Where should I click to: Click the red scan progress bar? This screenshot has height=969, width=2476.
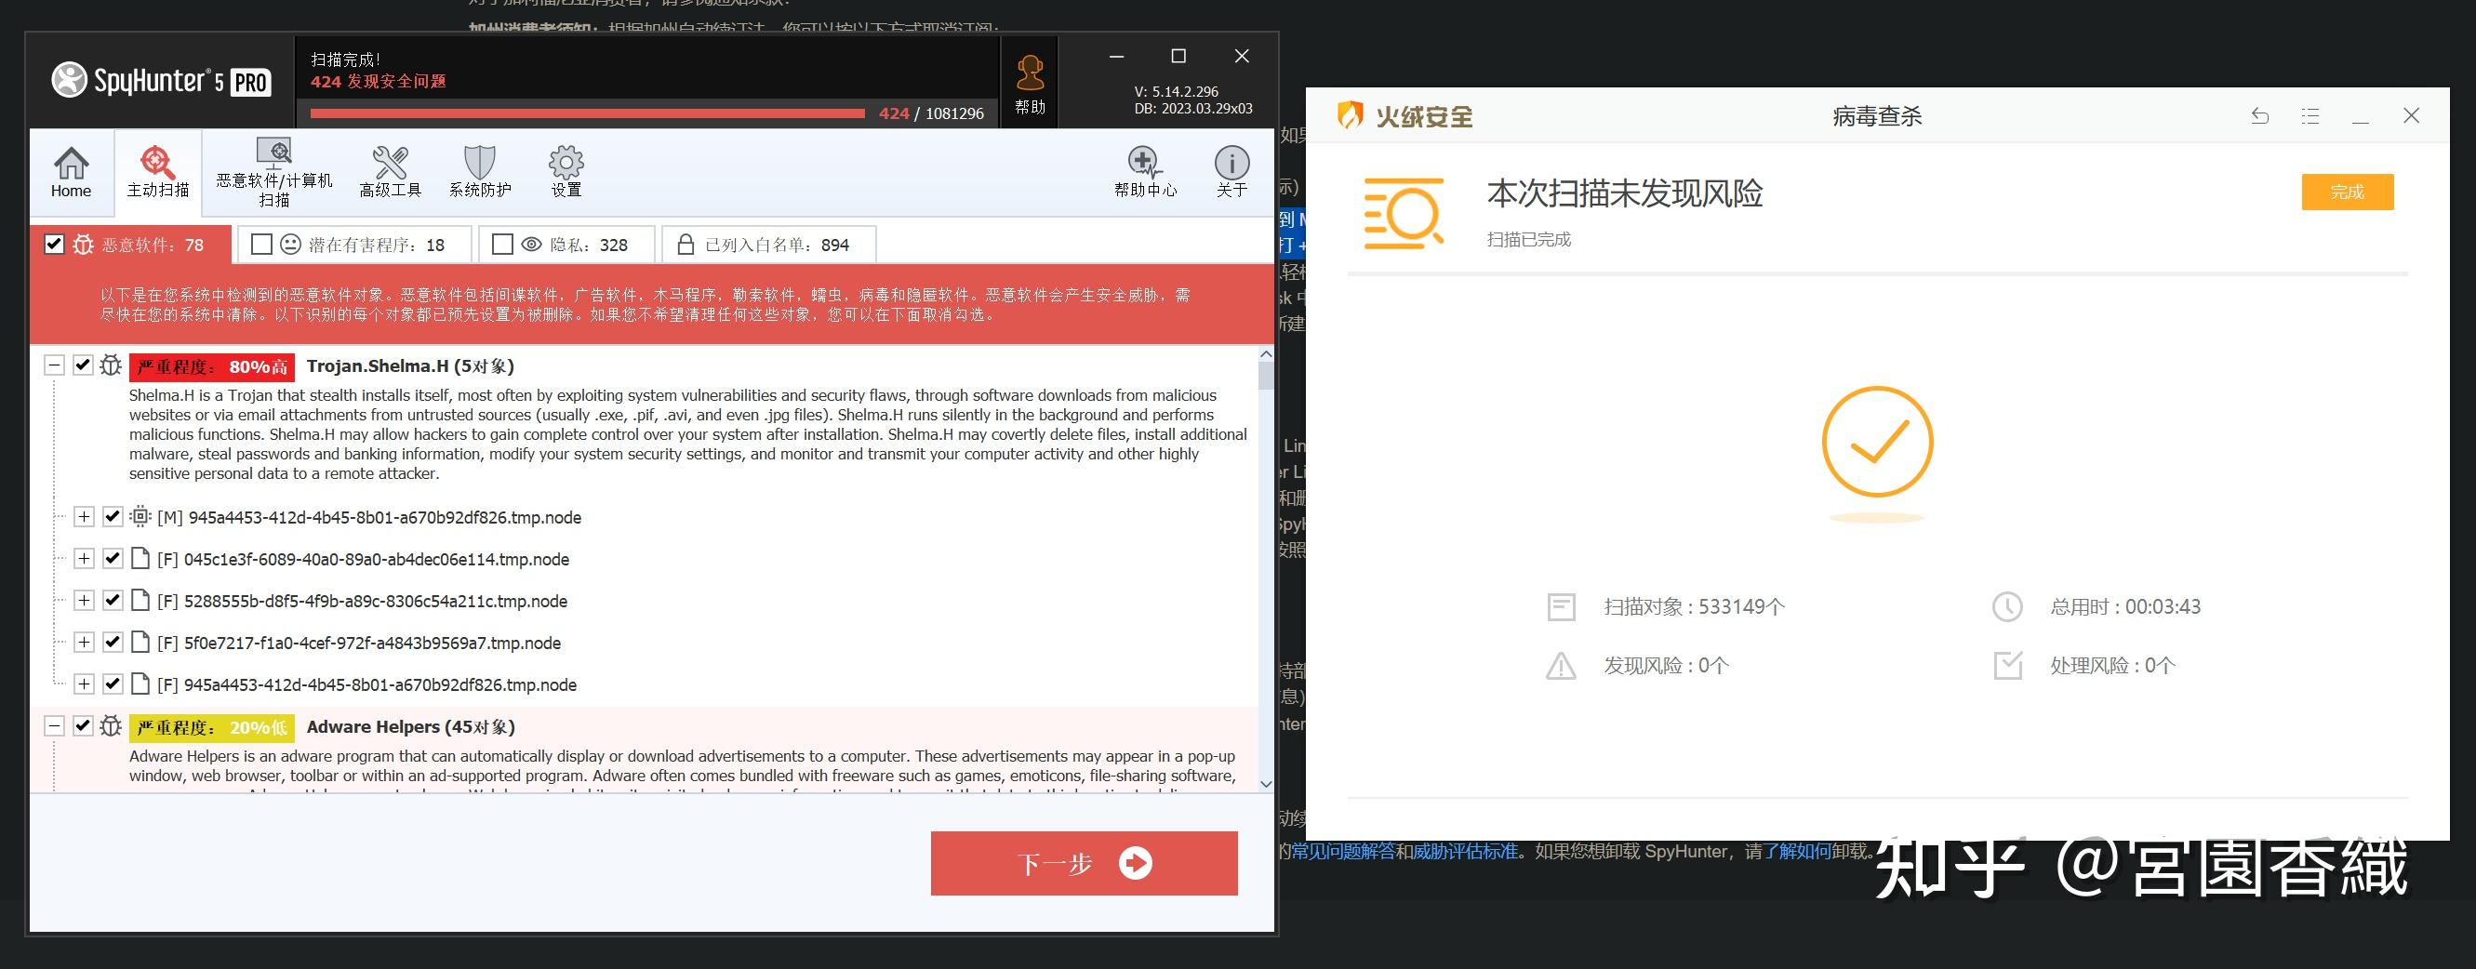click(587, 113)
